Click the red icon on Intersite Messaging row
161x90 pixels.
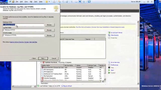pos(43,78)
